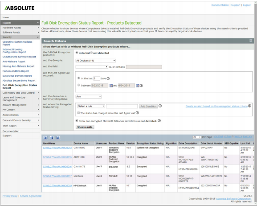The image size is (257, 206).
Task: Open Modem Addition Report link
Action: tap(16, 71)
